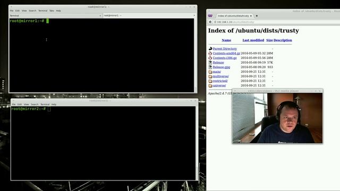Image resolution: width=340 pixels, height=191 pixels.
Task: Sort listing by Last modified column
Action: [253, 40]
